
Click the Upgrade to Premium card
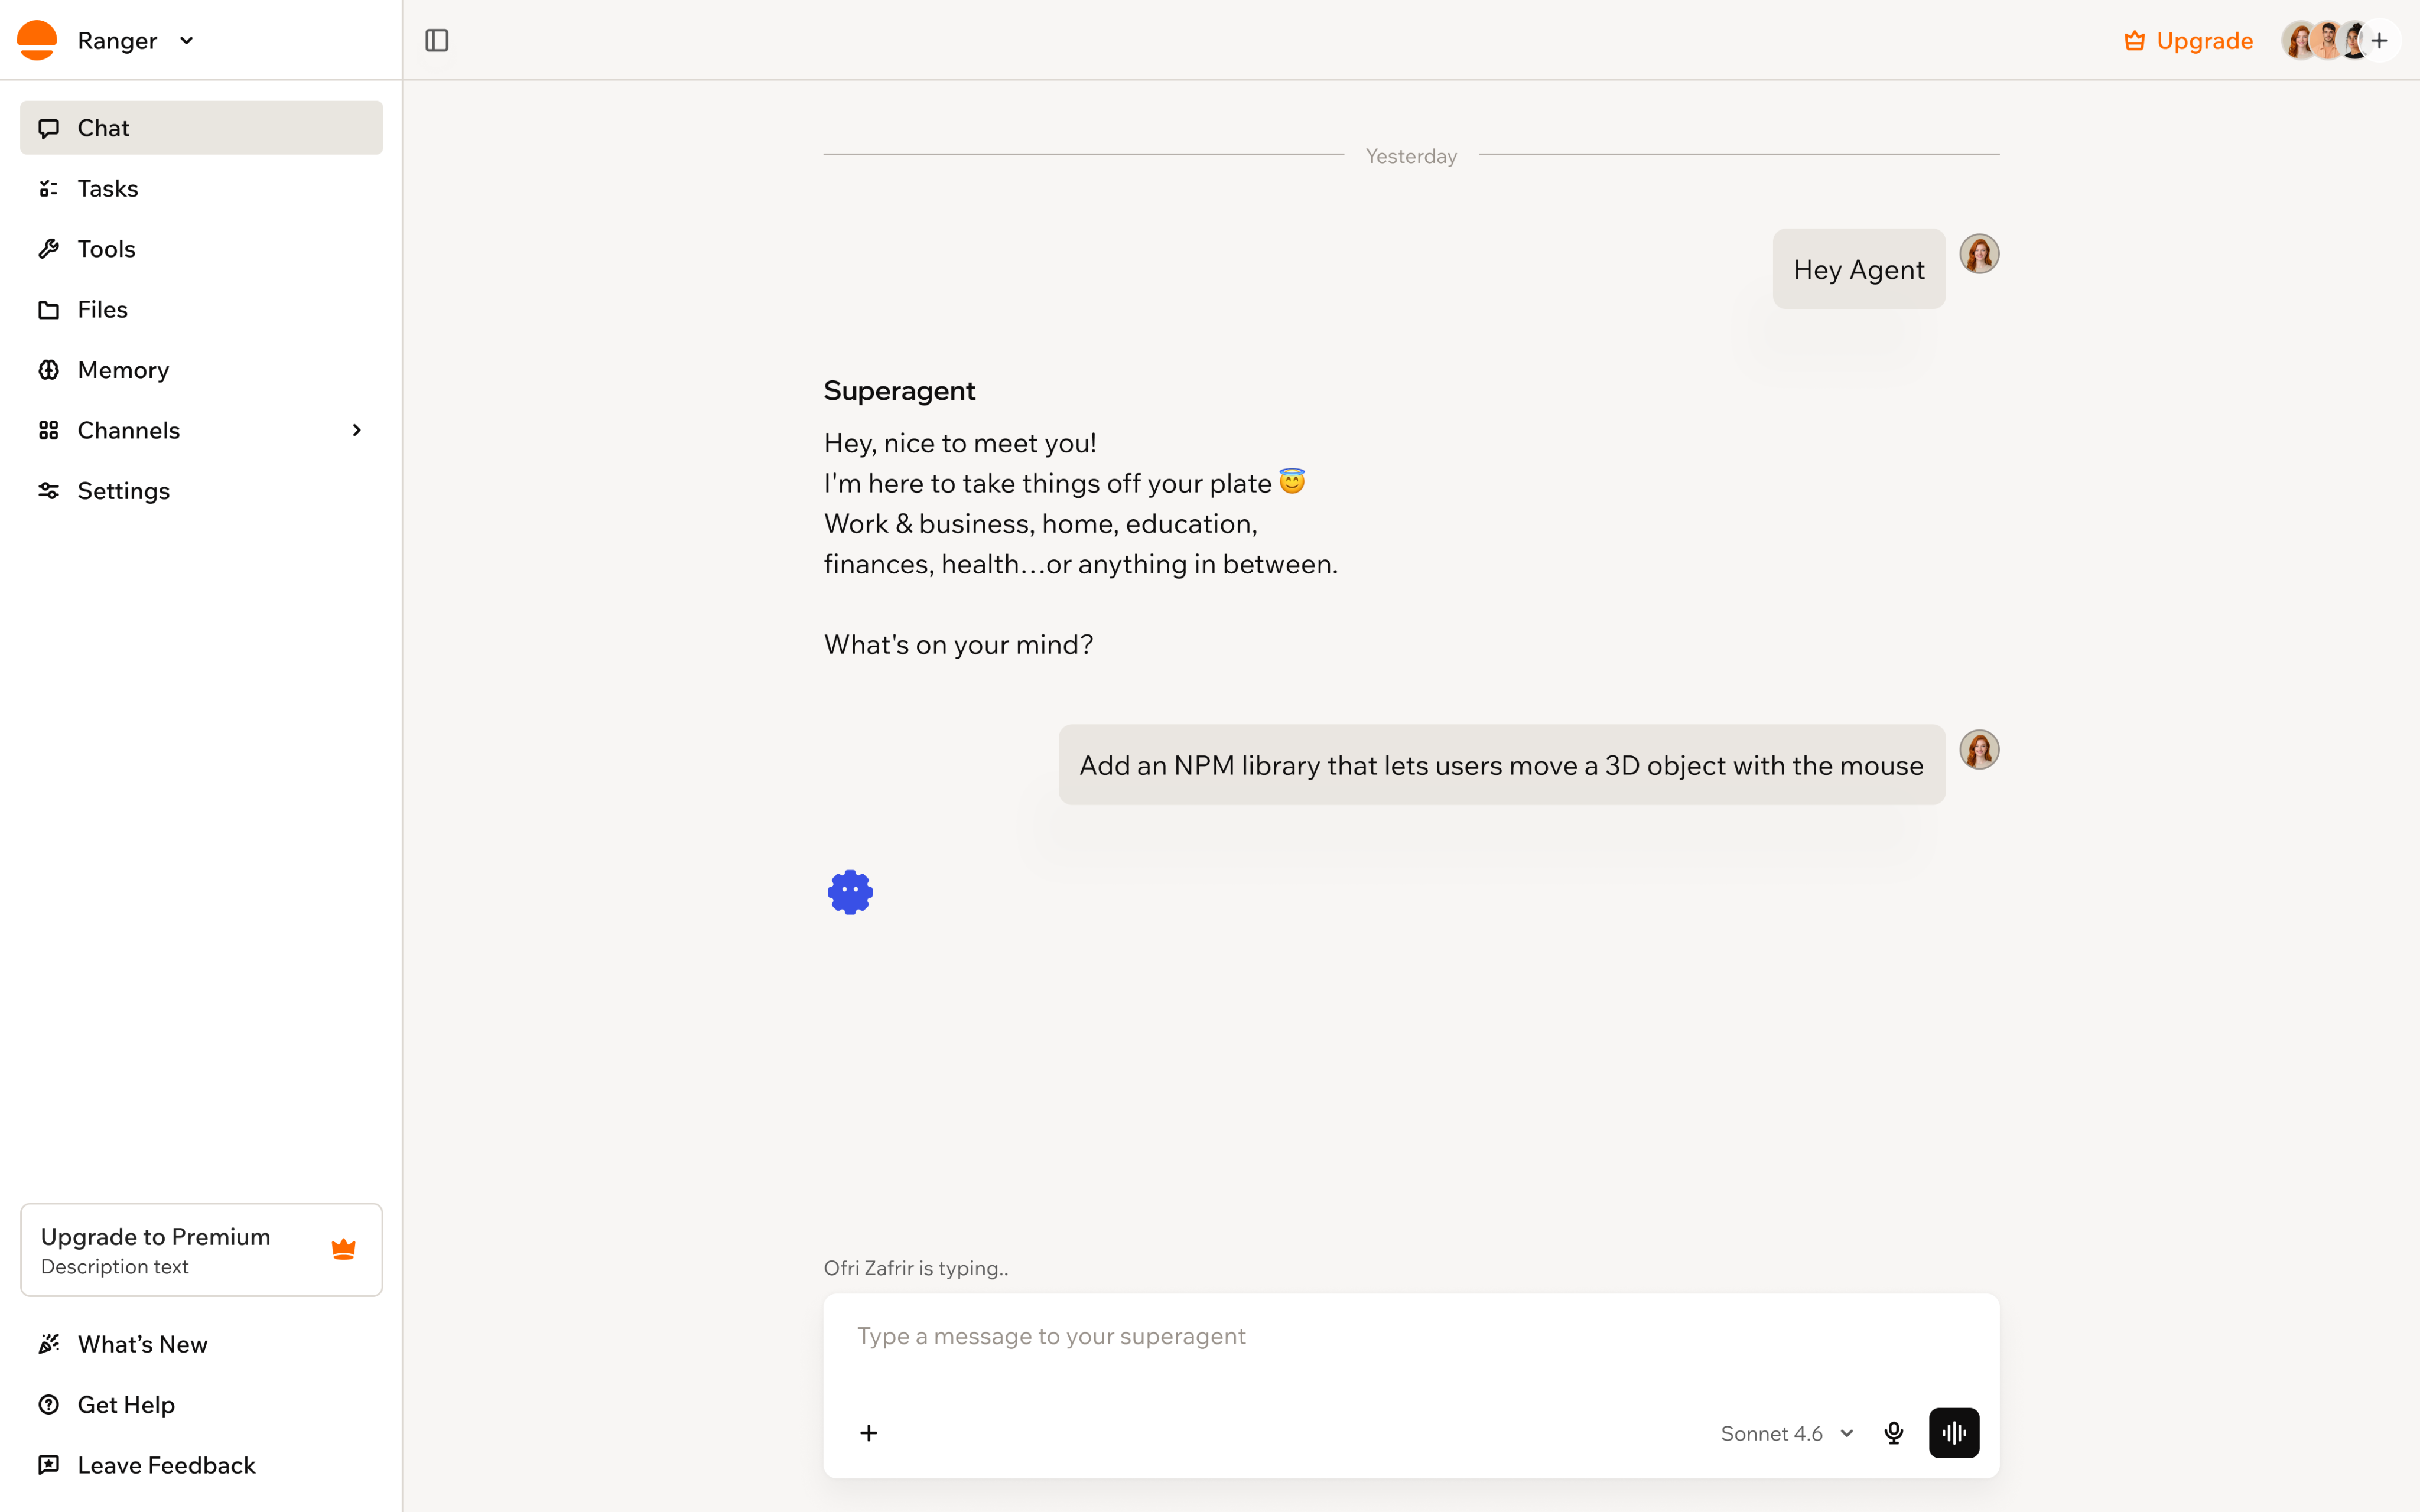pyautogui.click(x=201, y=1250)
